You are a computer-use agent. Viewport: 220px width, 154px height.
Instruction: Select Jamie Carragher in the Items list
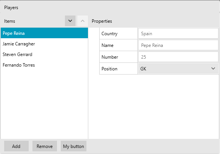tap(44, 44)
